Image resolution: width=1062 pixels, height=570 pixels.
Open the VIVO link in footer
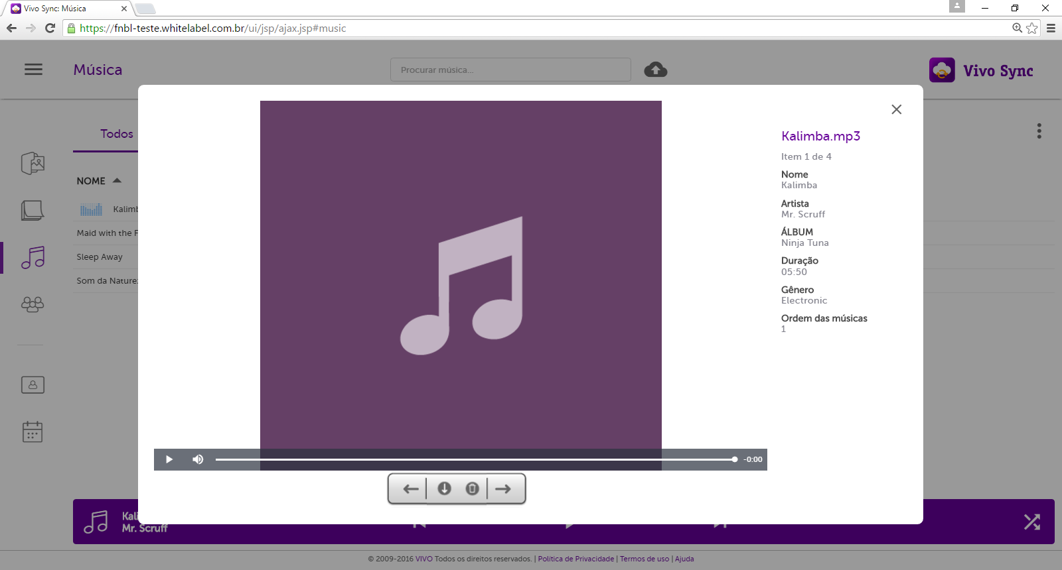424,559
